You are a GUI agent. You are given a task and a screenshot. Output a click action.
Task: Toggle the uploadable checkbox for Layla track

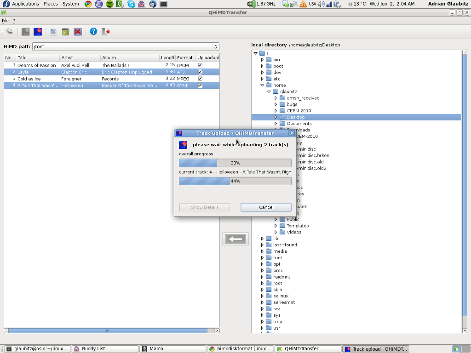tap(200, 72)
